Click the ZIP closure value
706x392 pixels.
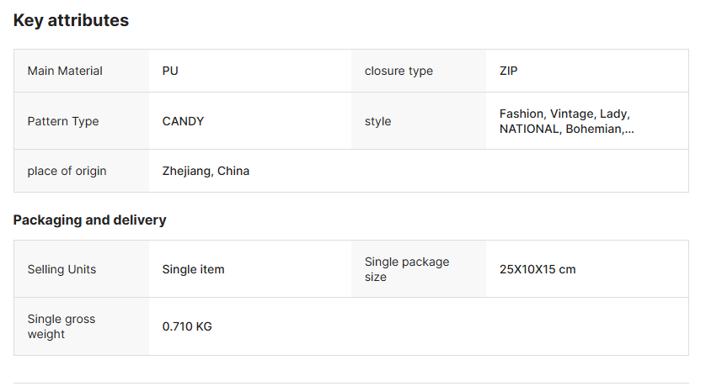click(x=508, y=71)
